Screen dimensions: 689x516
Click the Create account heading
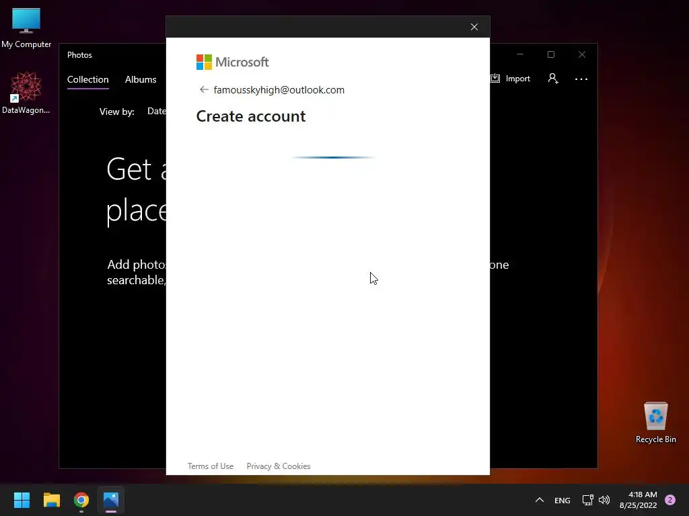(250, 116)
